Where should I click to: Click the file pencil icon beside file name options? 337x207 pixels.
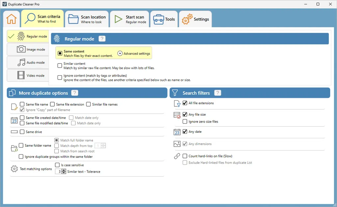(14, 106)
